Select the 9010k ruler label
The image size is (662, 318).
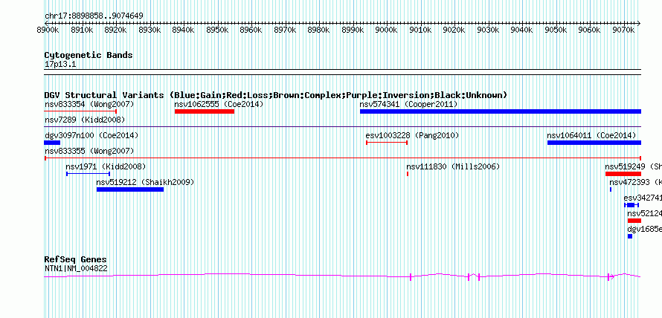tap(420, 30)
